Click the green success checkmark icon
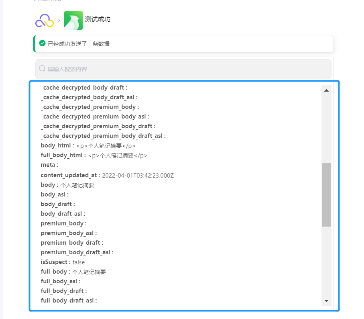364x319 pixels. click(42, 43)
